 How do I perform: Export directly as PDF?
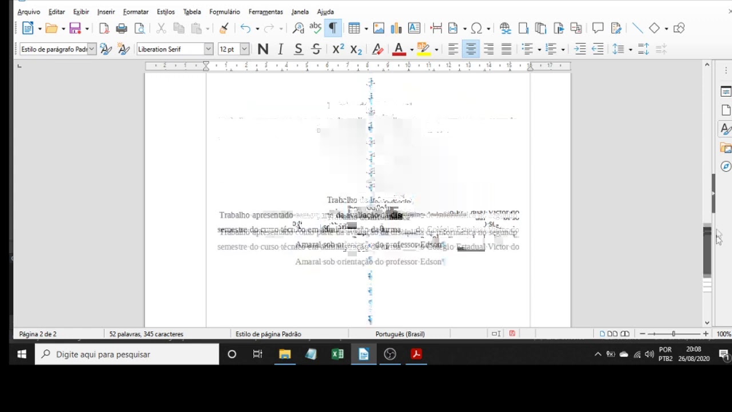click(104, 28)
